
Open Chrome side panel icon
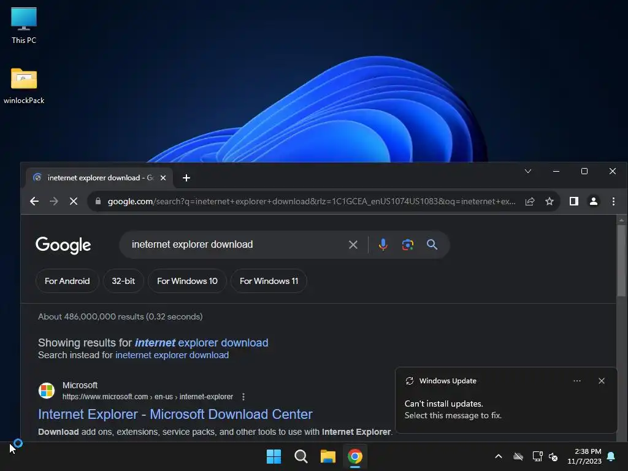574,201
